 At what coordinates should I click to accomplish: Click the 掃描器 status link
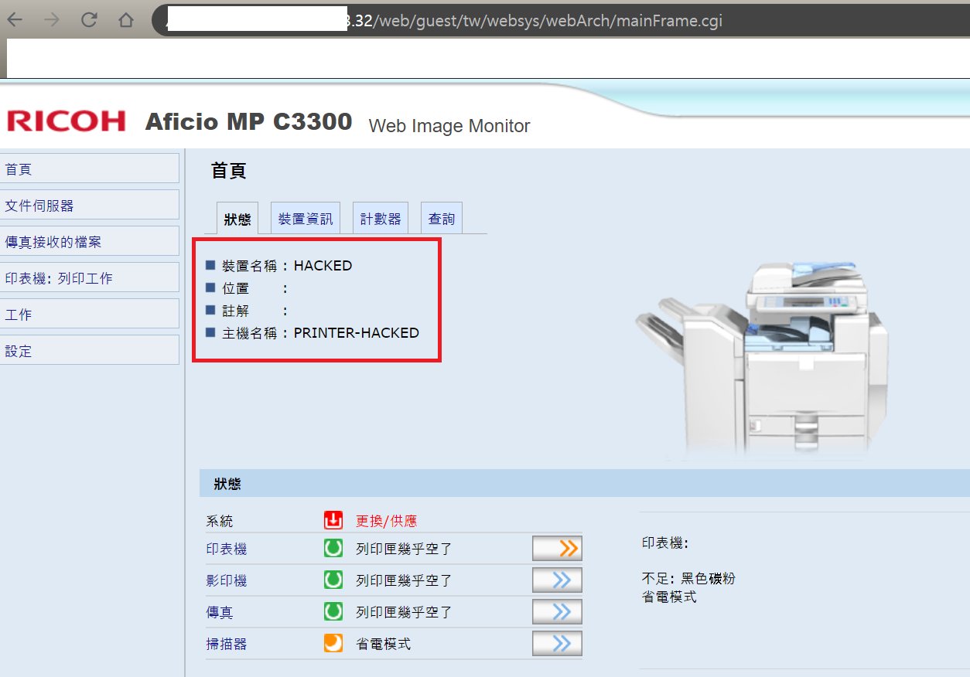tap(227, 644)
